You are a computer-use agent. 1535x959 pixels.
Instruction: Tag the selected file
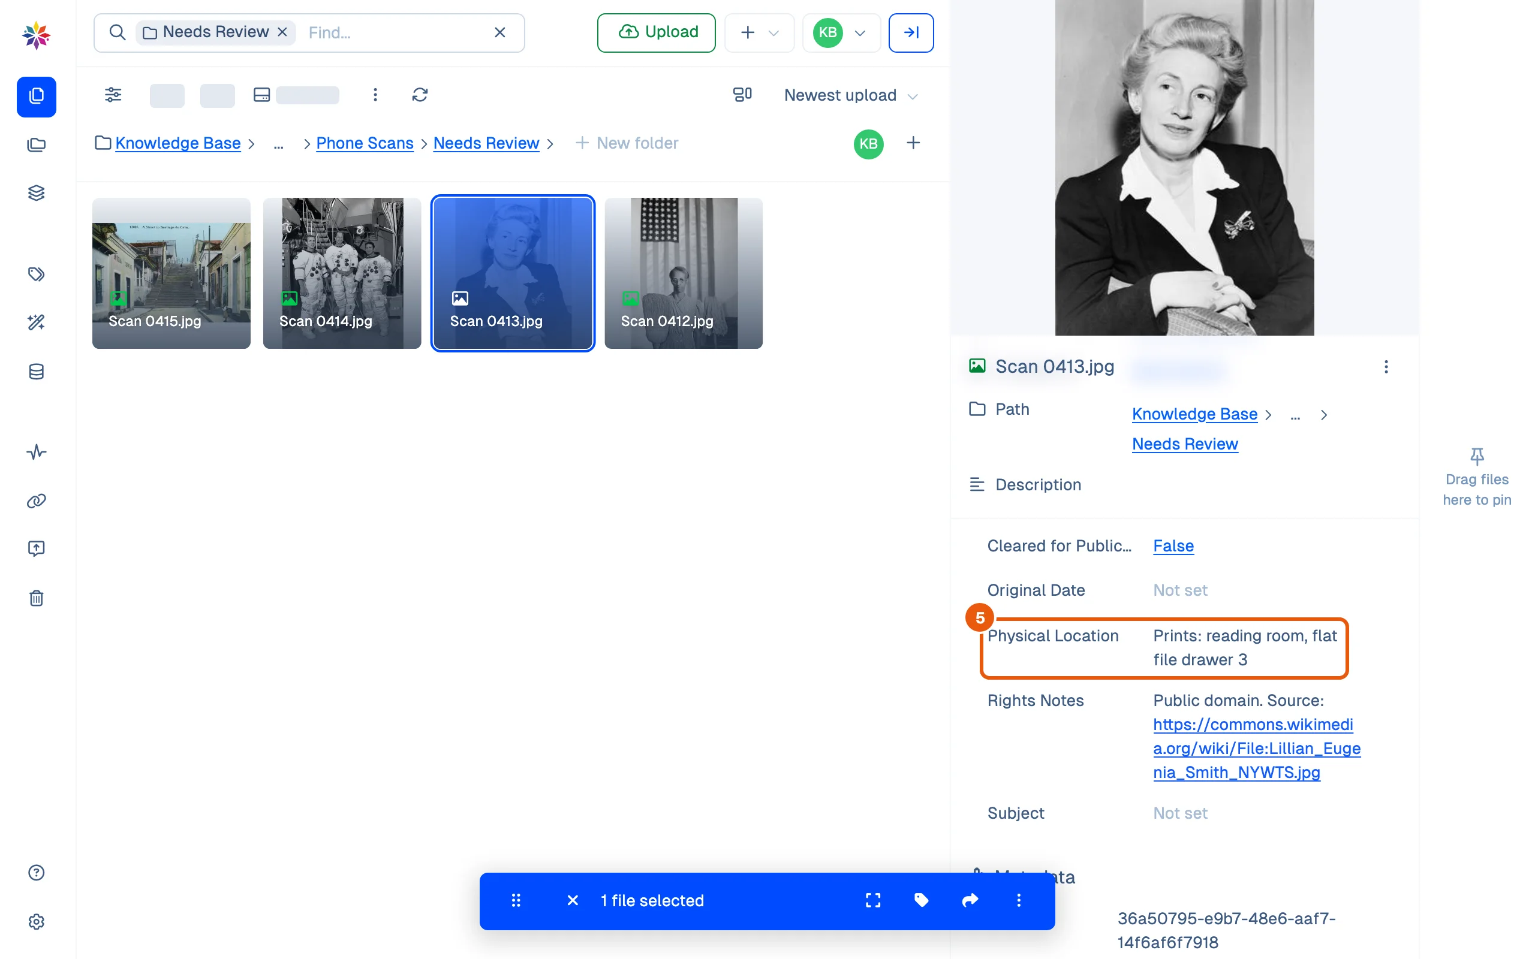(922, 900)
